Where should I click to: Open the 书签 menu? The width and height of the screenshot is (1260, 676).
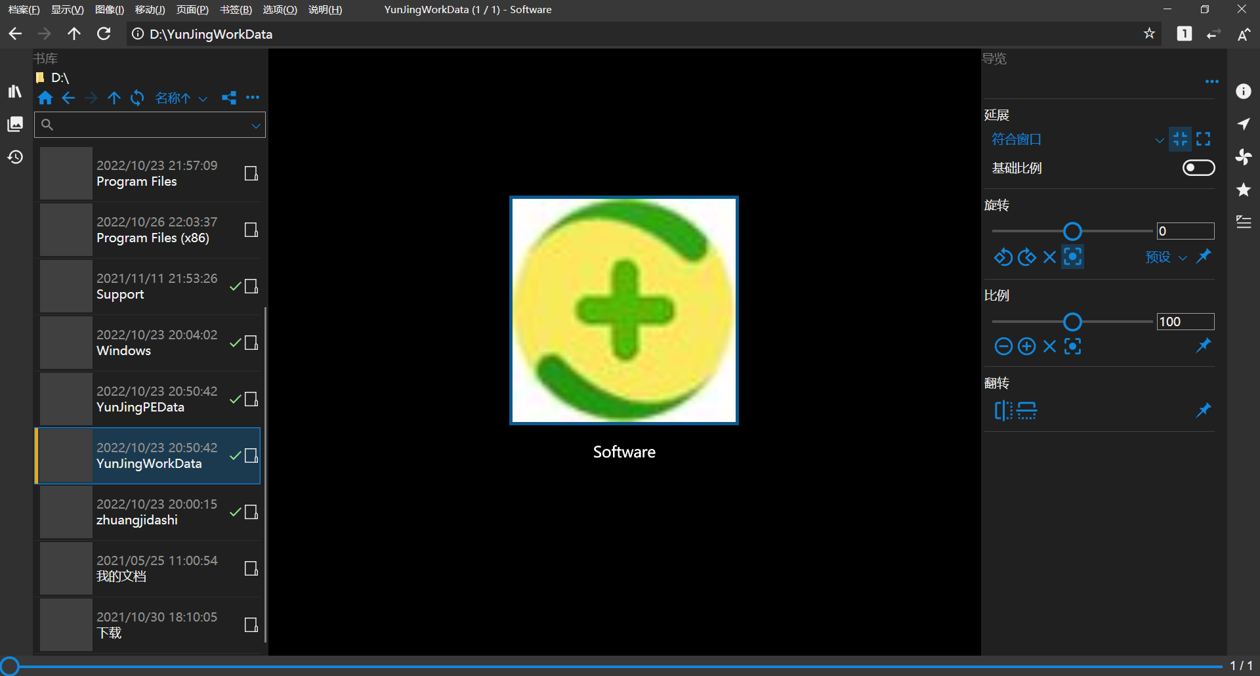coord(236,10)
